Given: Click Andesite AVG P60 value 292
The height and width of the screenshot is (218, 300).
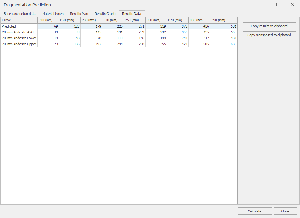Looking at the screenshot, I should coord(156,32).
